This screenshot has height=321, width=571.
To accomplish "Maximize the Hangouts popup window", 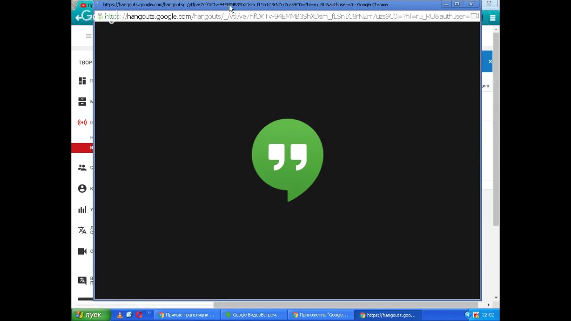I will click(457, 4).
